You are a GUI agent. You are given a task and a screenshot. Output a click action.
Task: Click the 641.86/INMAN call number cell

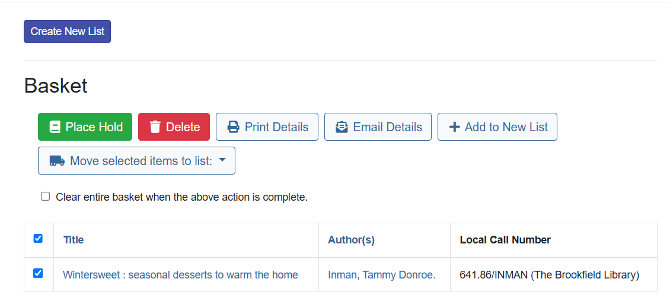(549, 275)
